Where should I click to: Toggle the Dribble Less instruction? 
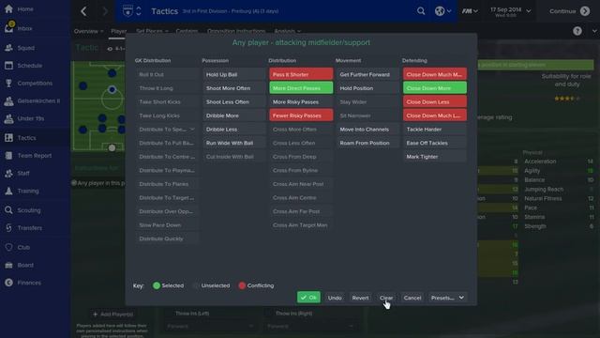tap(234, 130)
